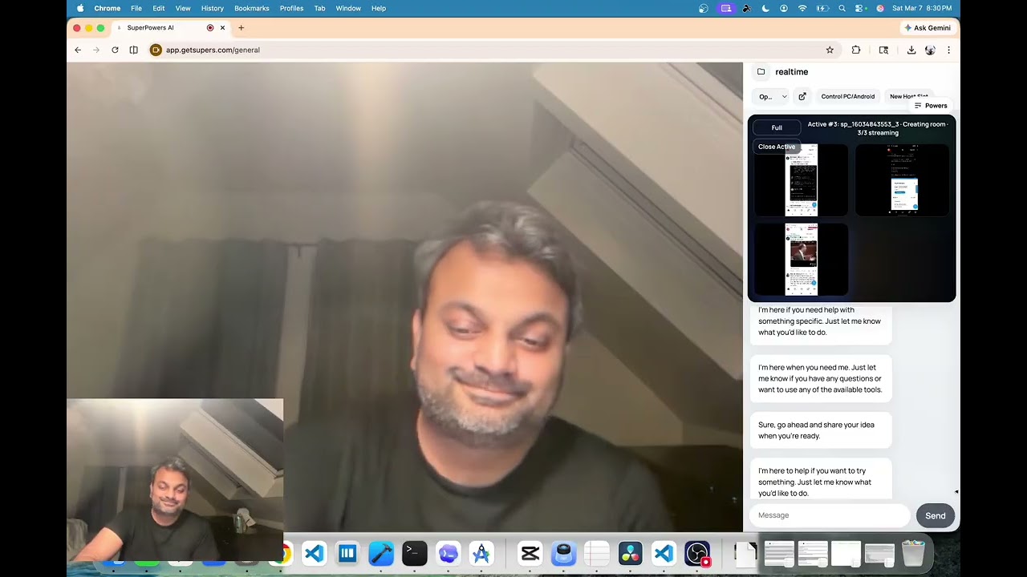
Task: Select the SuperPowers AI tab
Action: pos(150,27)
